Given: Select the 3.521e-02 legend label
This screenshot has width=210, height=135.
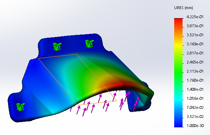Looking at the screenshot, I should (x=195, y=117).
